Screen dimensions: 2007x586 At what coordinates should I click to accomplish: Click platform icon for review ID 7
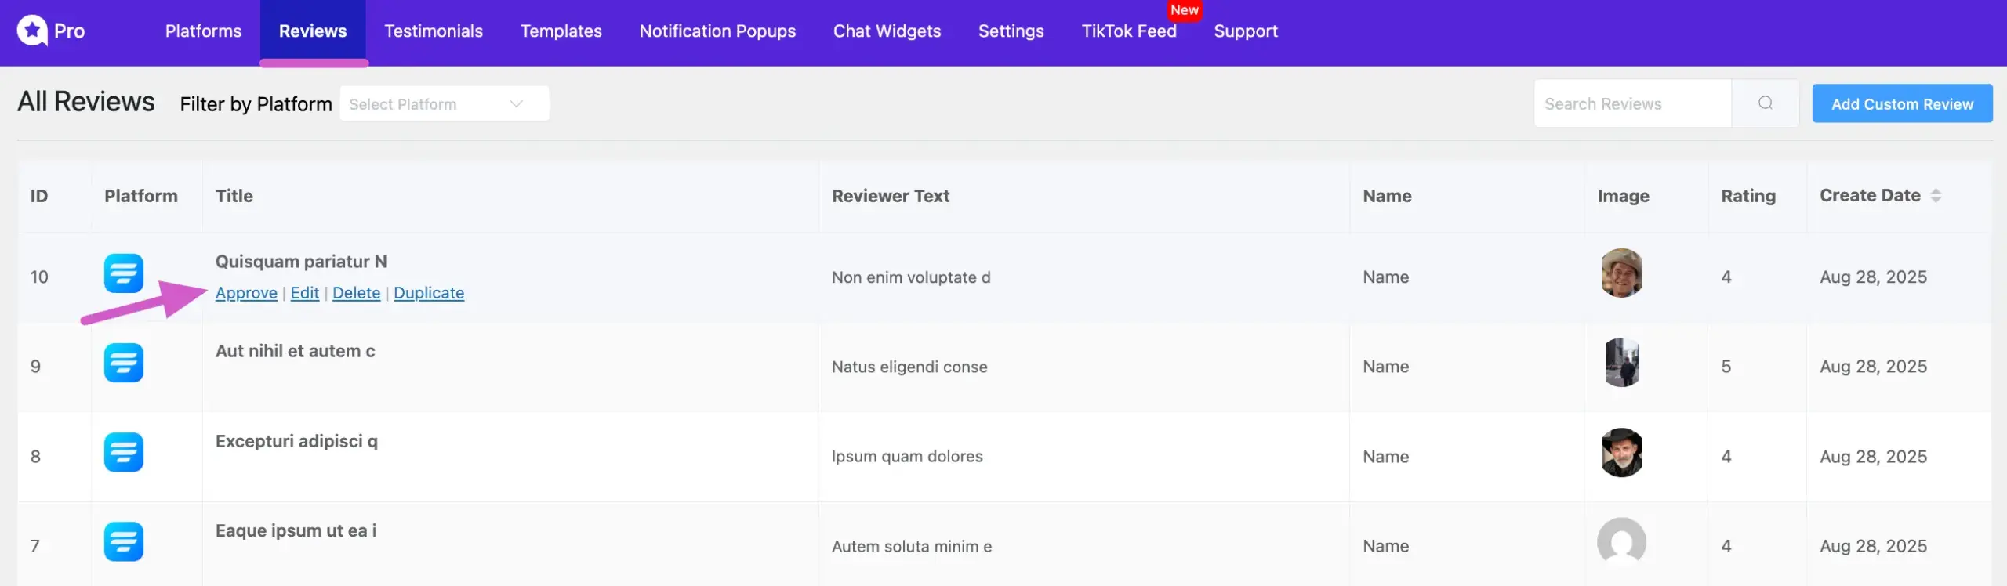point(124,541)
